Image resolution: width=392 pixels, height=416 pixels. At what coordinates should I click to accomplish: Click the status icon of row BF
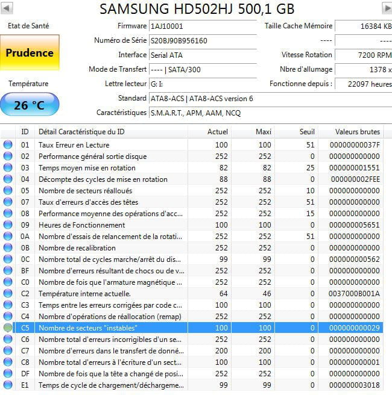[x=8, y=270]
